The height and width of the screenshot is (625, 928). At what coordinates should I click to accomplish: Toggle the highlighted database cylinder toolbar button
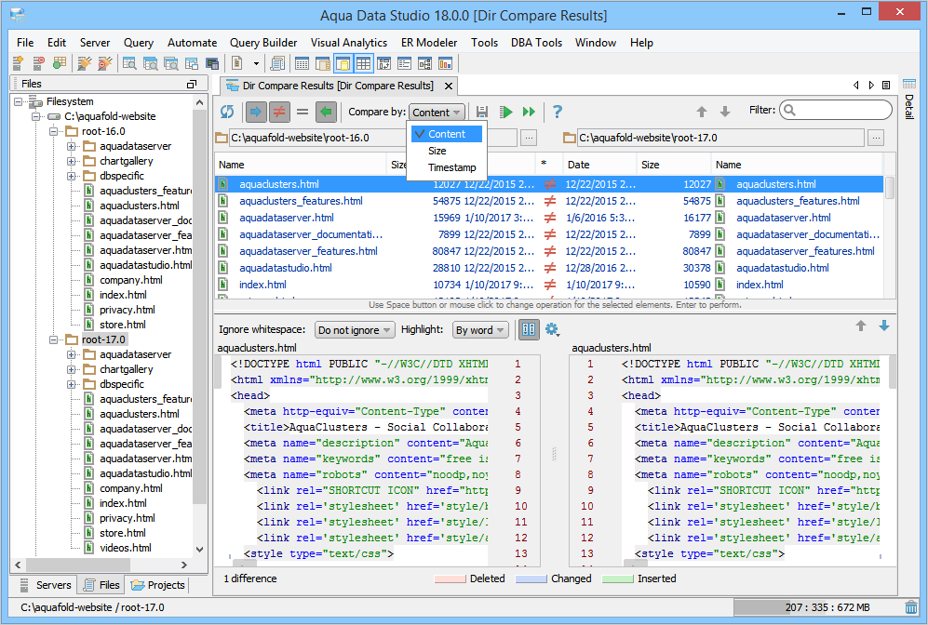click(343, 63)
